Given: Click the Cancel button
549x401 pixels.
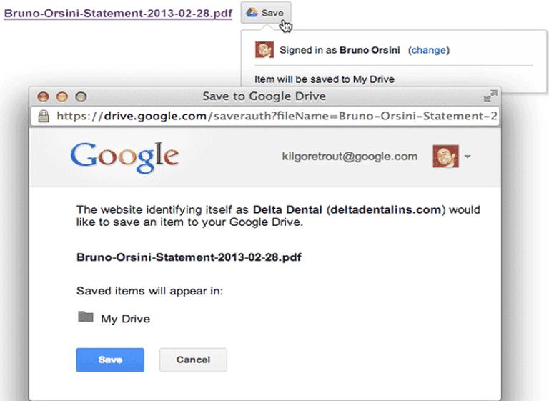Looking at the screenshot, I should coord(193,360).
